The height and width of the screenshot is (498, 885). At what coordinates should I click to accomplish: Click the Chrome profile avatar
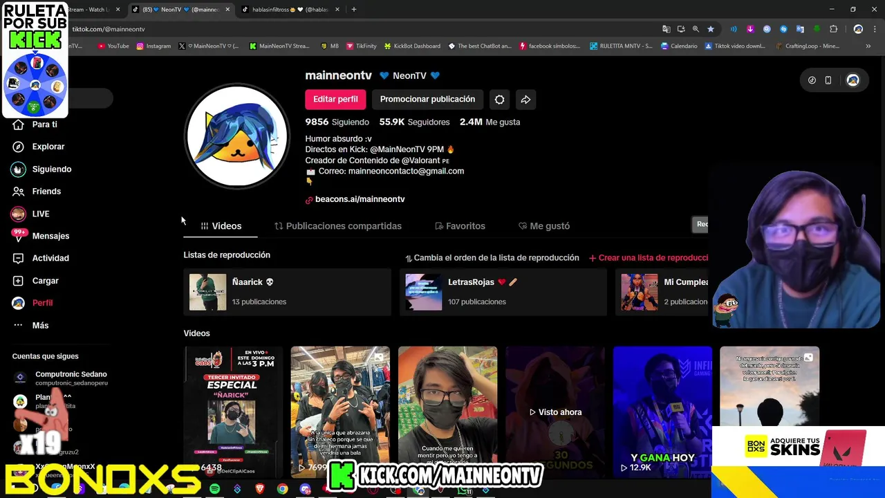point(858,29)
